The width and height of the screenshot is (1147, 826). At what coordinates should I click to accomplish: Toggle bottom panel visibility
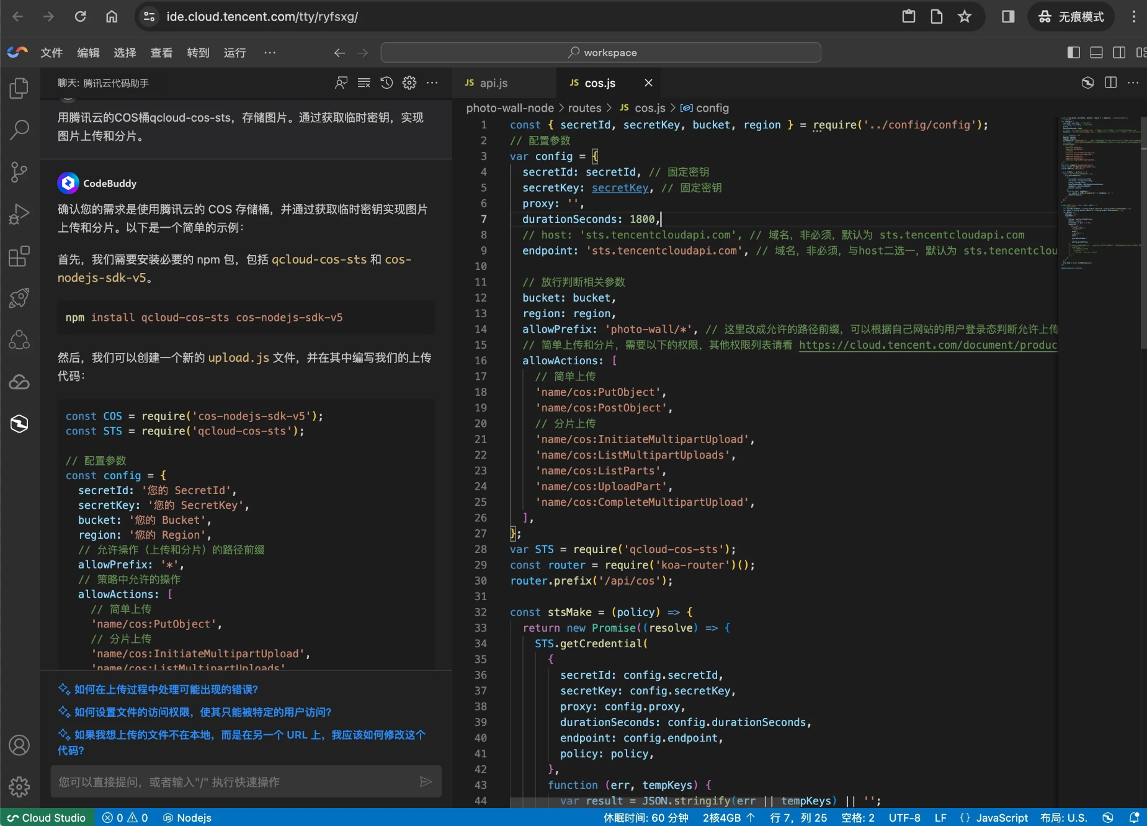pyautogui.click(x=1096, y=53)
